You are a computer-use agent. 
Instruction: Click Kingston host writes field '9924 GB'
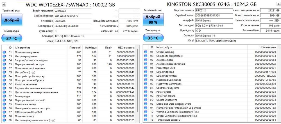pyautogui.click(x=270, y=15)
